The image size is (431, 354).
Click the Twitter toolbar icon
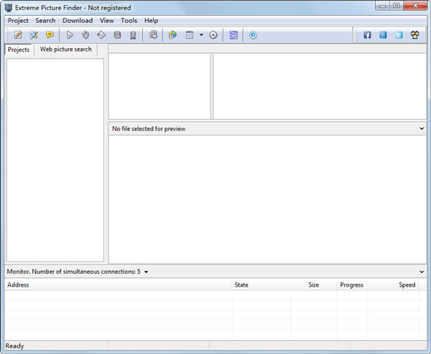399,35
